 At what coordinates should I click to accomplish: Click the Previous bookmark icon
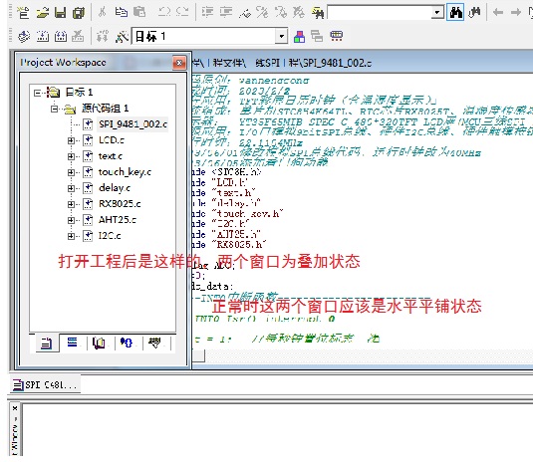pyautogui.click(x=281, y=13)
